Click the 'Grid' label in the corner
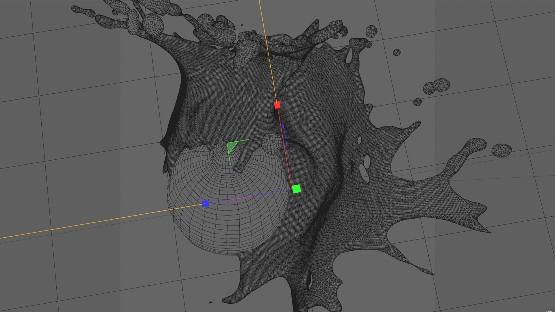 [x=550, y=311]
